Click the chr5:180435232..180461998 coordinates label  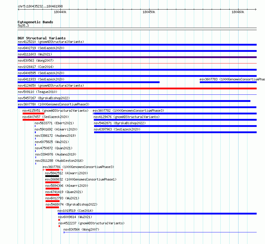[40, 6]
